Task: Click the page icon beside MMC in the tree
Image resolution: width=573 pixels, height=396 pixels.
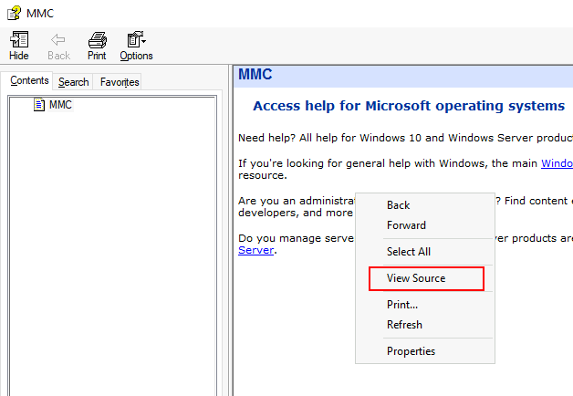Action: tap(39, 105)
